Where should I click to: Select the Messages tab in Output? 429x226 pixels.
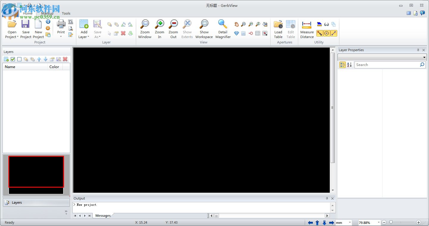(103, 216)
